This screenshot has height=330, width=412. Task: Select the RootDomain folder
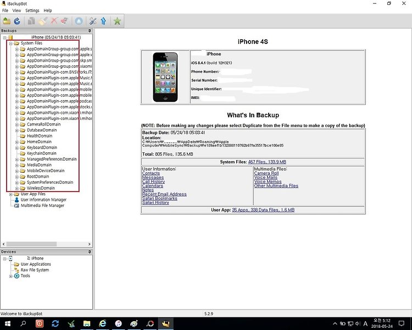click(38, 177)
